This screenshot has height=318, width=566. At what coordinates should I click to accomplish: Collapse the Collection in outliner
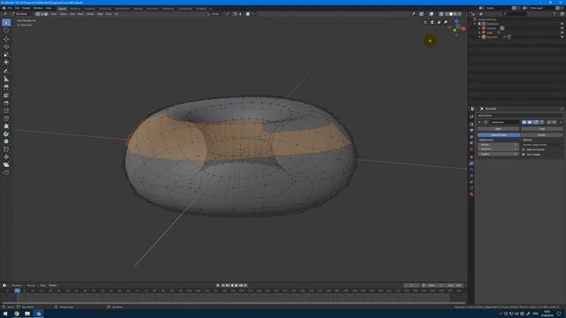tap(476, 24)
